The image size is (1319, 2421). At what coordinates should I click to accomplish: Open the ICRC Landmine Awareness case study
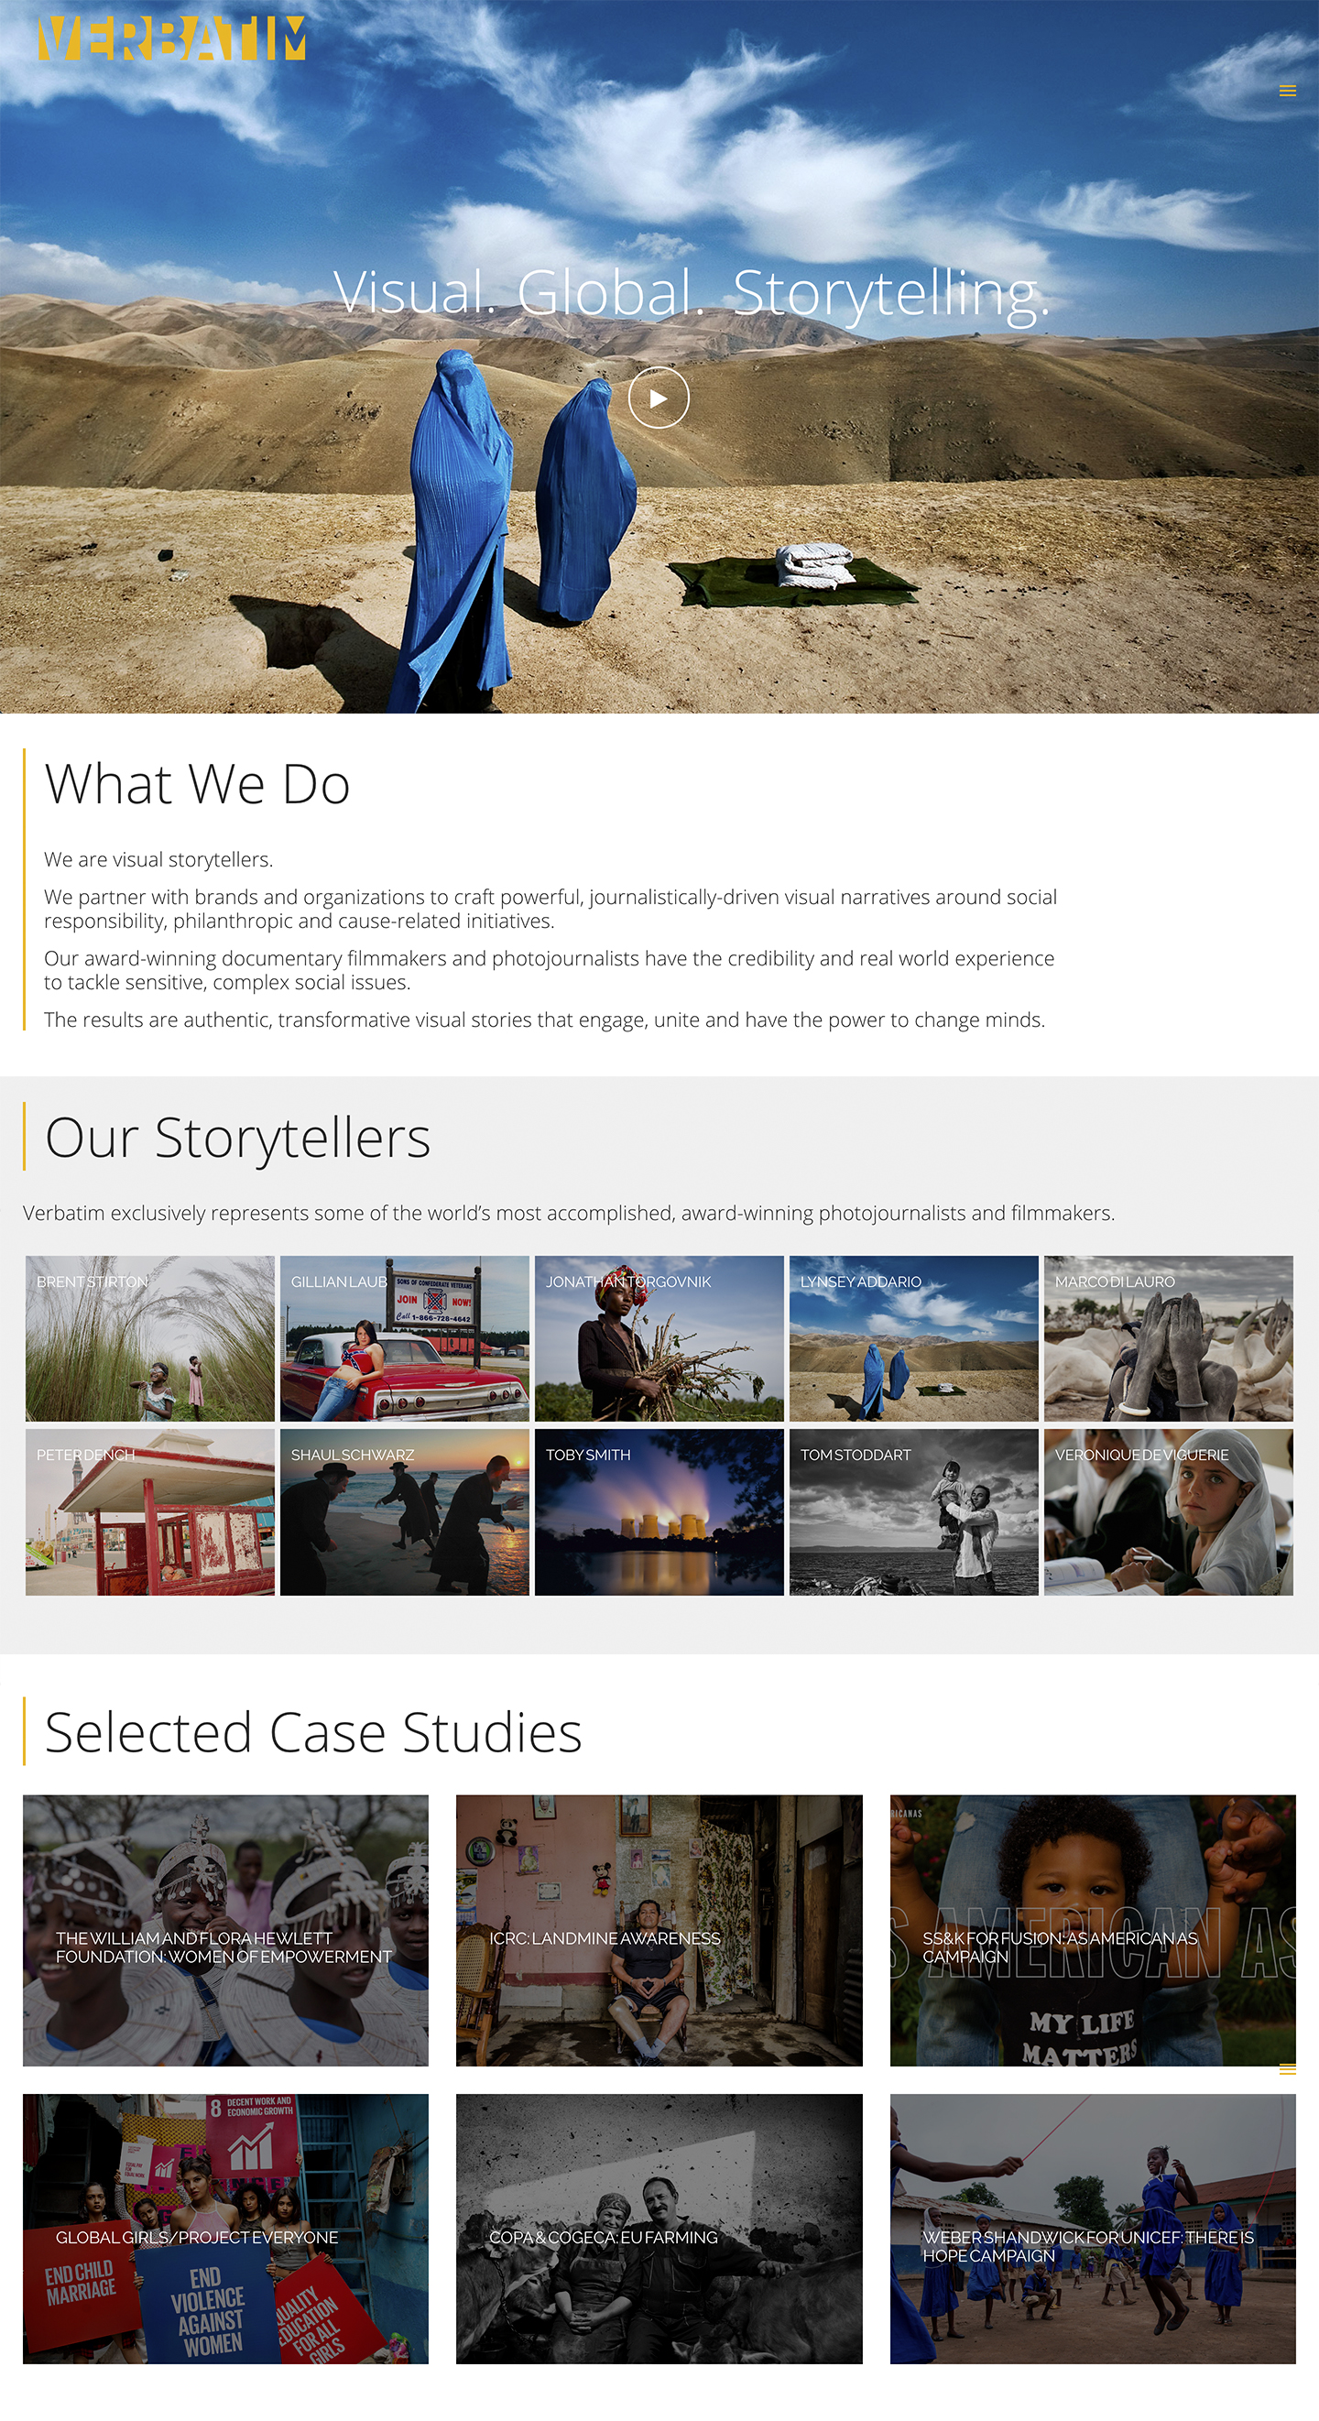(x=659, y=1930)
